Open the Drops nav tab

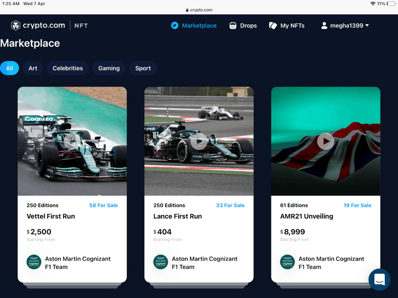point(243,25)
